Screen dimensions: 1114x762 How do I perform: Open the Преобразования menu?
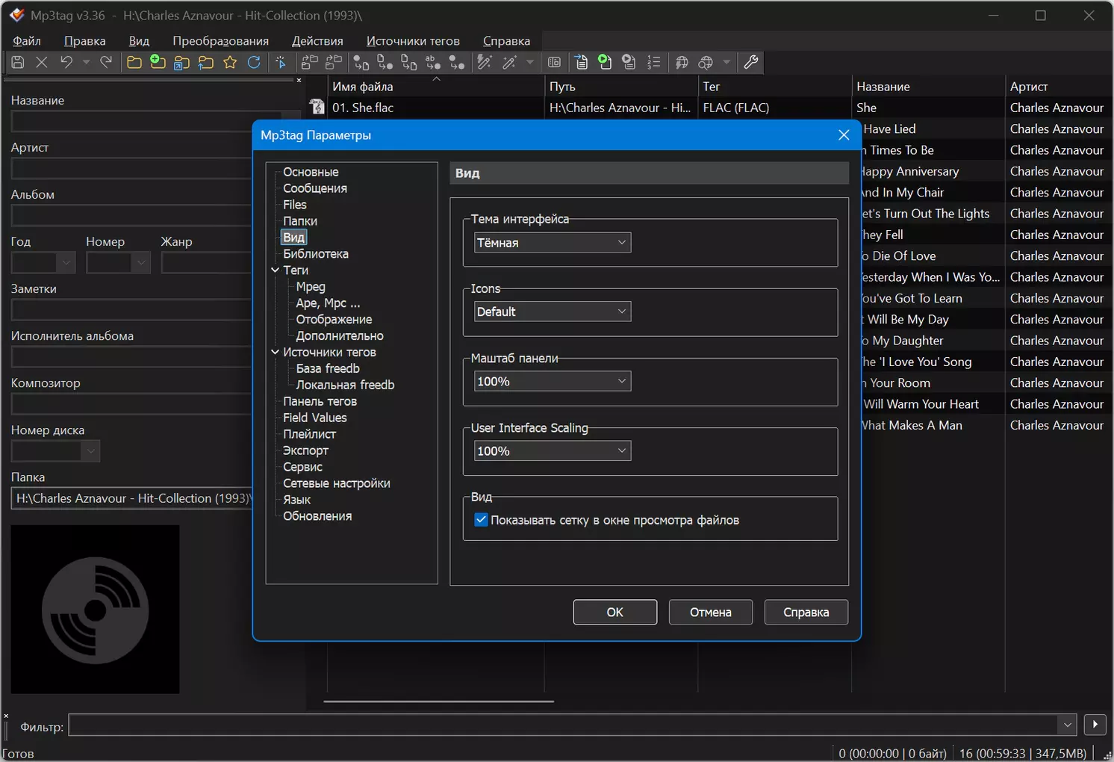[220, 41]
